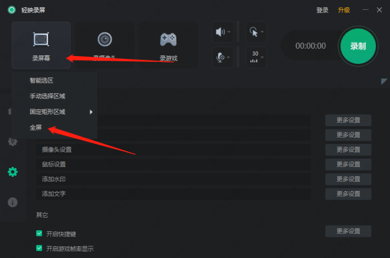Expand the 固定矩形区域 submenu arrow
Screen dimensions: 390x258
tap(91, 112)
